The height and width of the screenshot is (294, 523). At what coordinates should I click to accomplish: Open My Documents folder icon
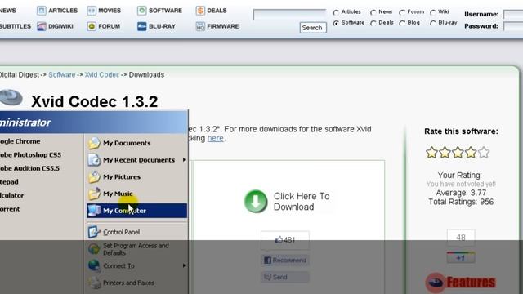(x=94, y=143)
